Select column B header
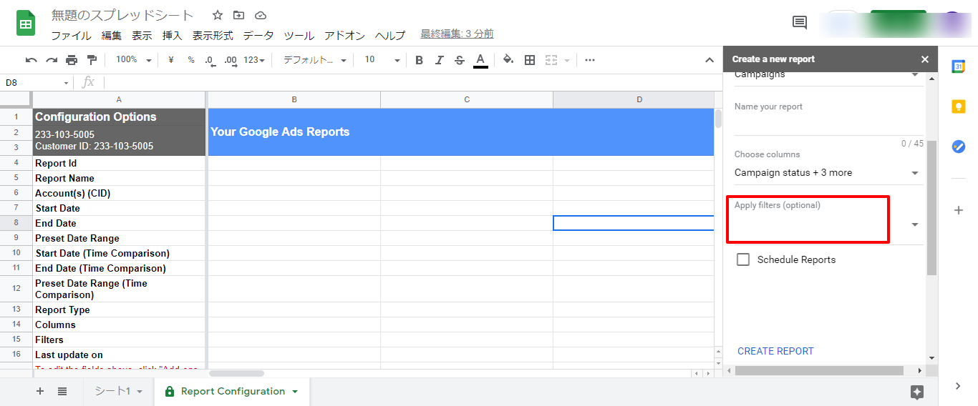This screenshot has height=406, width=978. 294,99
